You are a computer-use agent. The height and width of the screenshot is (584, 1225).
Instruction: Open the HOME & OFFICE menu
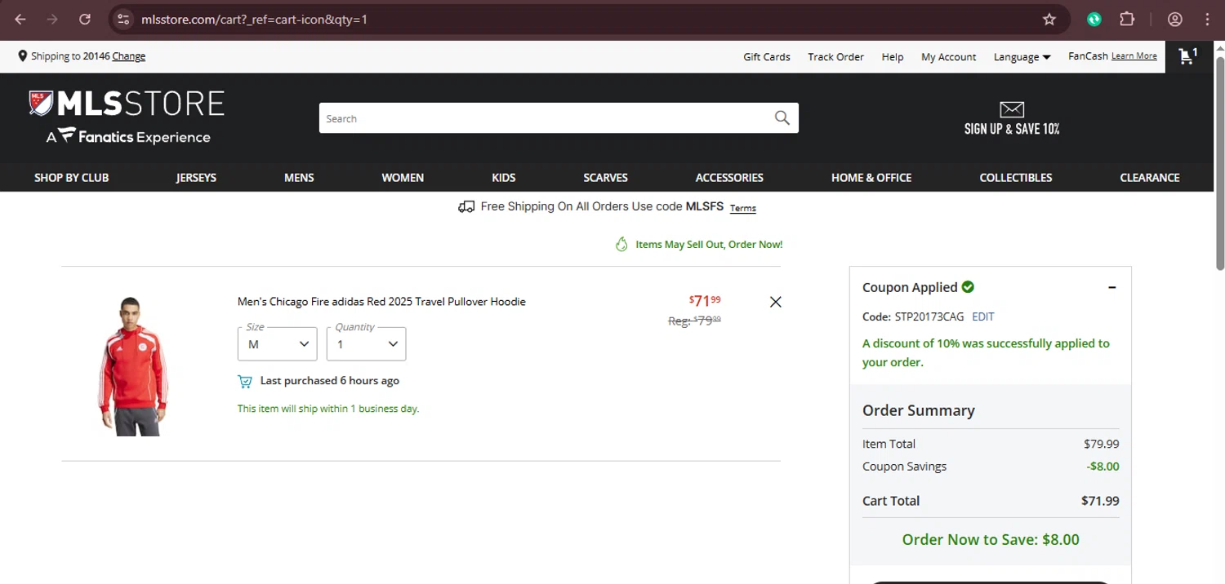coord(871,177)
